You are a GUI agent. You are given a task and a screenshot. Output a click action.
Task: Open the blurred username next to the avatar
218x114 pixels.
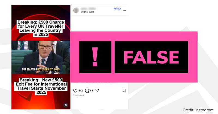coord(88,9)
